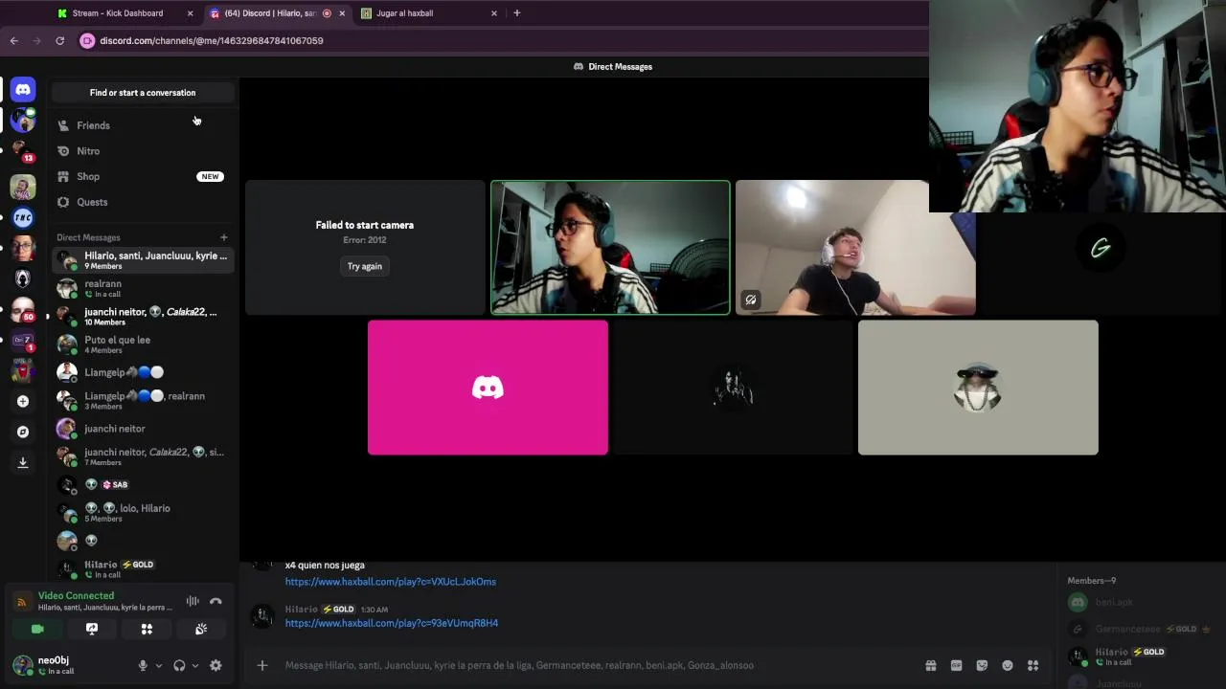Open Video Connected call details
Screen dimensions: 1226x689
click(x=76, y=595)
